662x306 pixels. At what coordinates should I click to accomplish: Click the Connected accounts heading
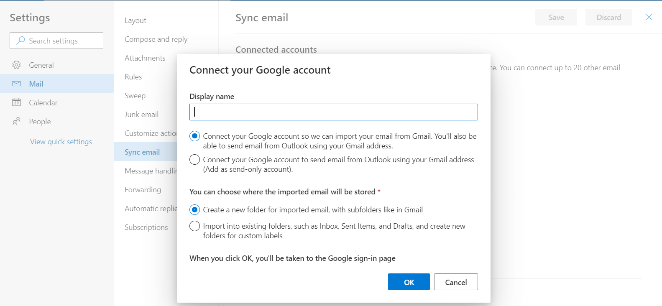pos(276,49)
